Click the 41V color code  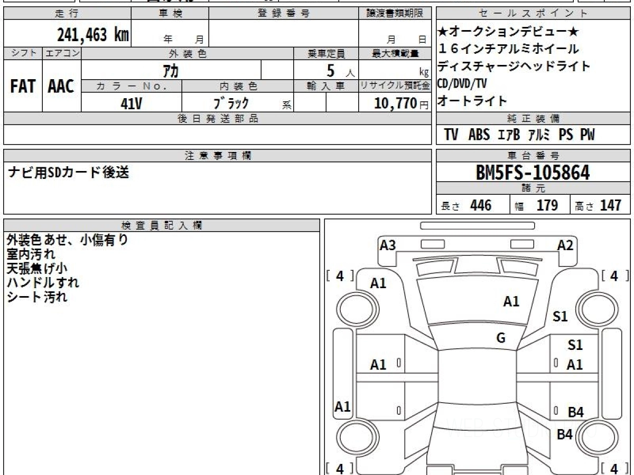pyautogui.click(x=131, y=103)
